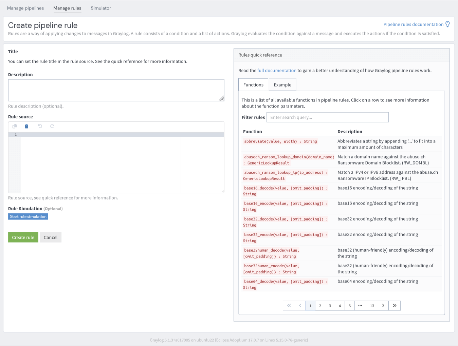Click the Rules quick reference panel header
Image resolution: width=458 pixels, height=346 pixels.
click(342, 55)
